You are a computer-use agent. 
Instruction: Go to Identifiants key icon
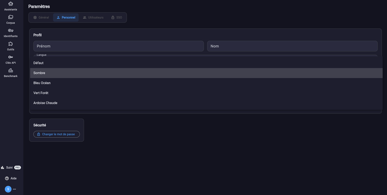(11, 30)
